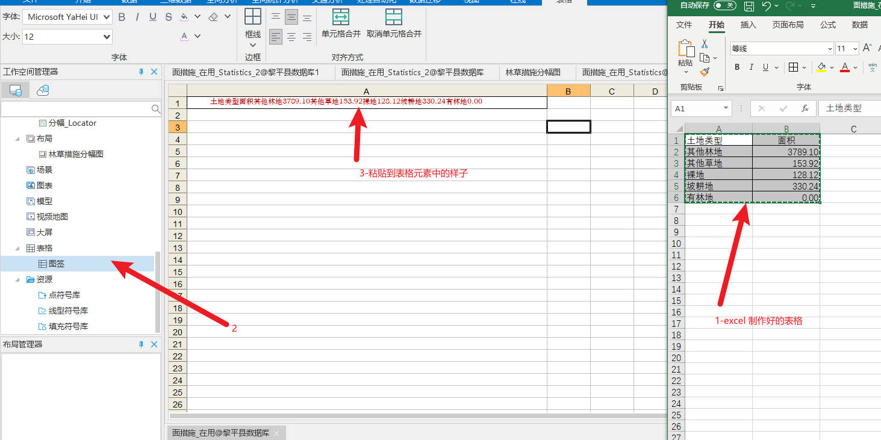This screenshot has height=440, width=881.
Task: Click the 单元格合并 merge cells icon
Action: click(x=341, y=16)
